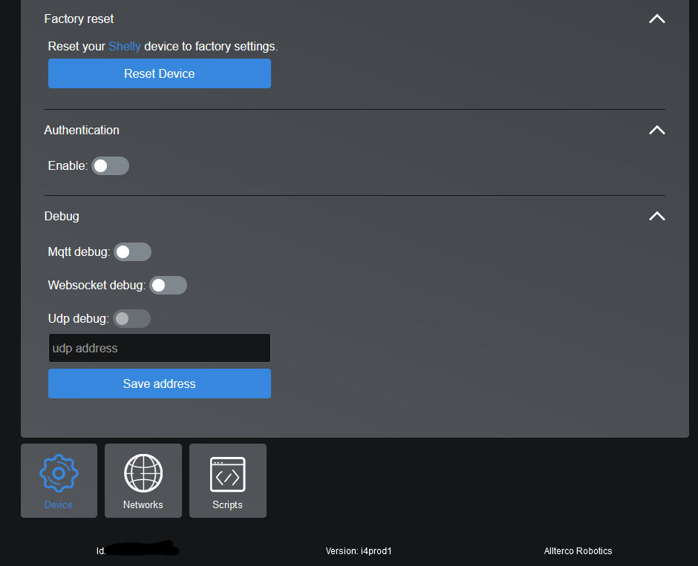Image resolution: width=698 pixels, height=566 pixels.
Task: Enable Websocket debug
Action: [168, 285]
